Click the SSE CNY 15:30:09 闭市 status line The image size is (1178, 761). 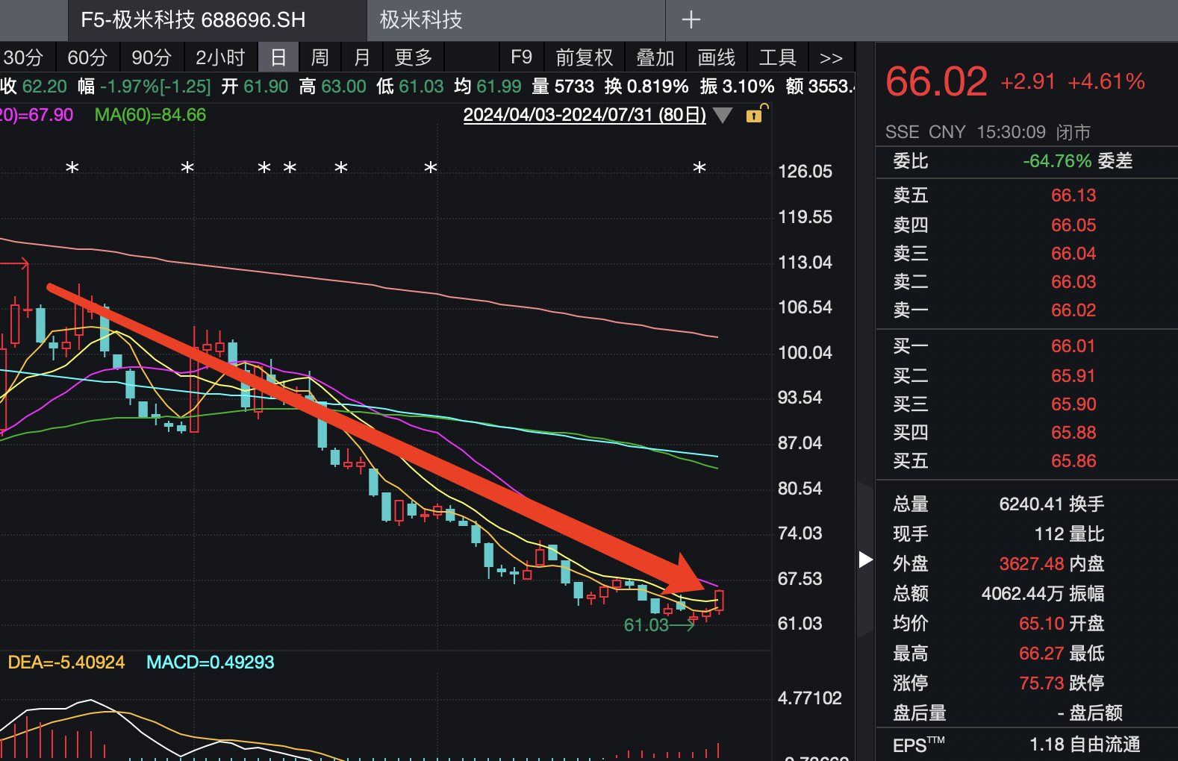[x=988, y=132]
